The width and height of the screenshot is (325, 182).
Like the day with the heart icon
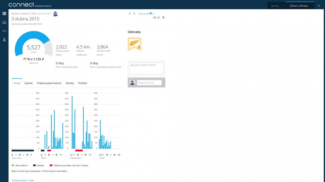pyautogui.click(x=151, y=14)
